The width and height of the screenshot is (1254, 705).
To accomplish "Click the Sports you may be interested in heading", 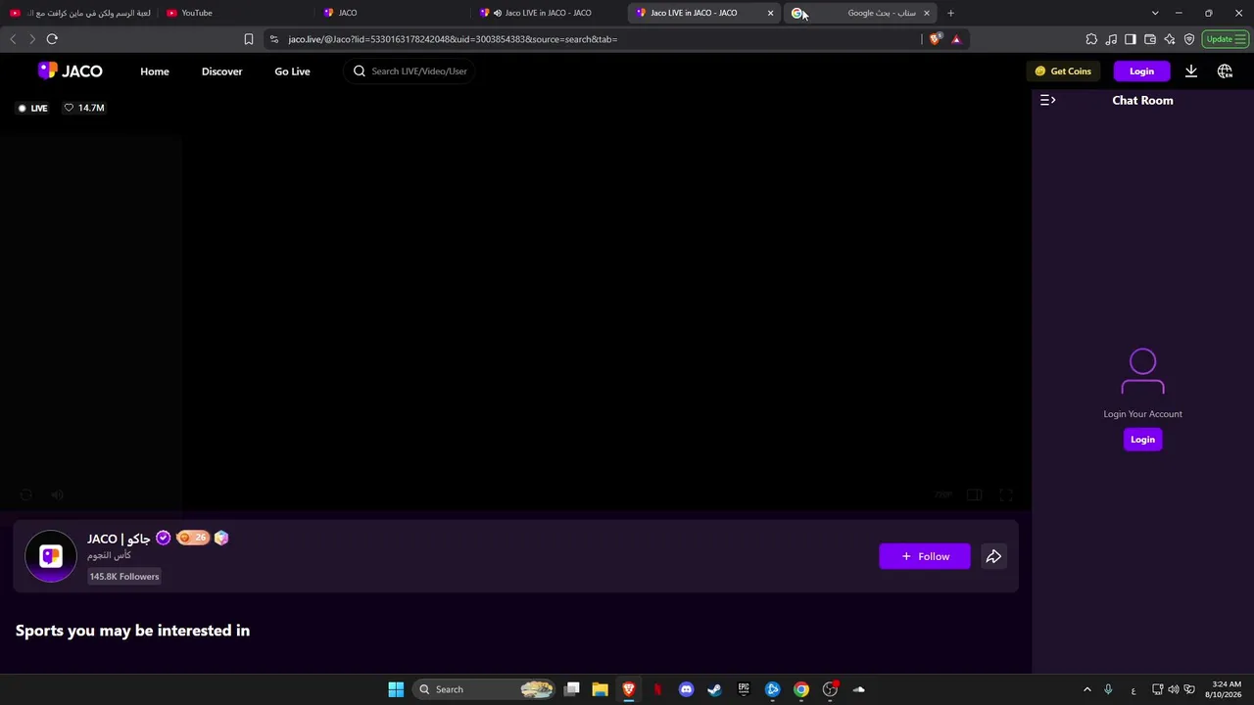I will (x=132, y=631).
